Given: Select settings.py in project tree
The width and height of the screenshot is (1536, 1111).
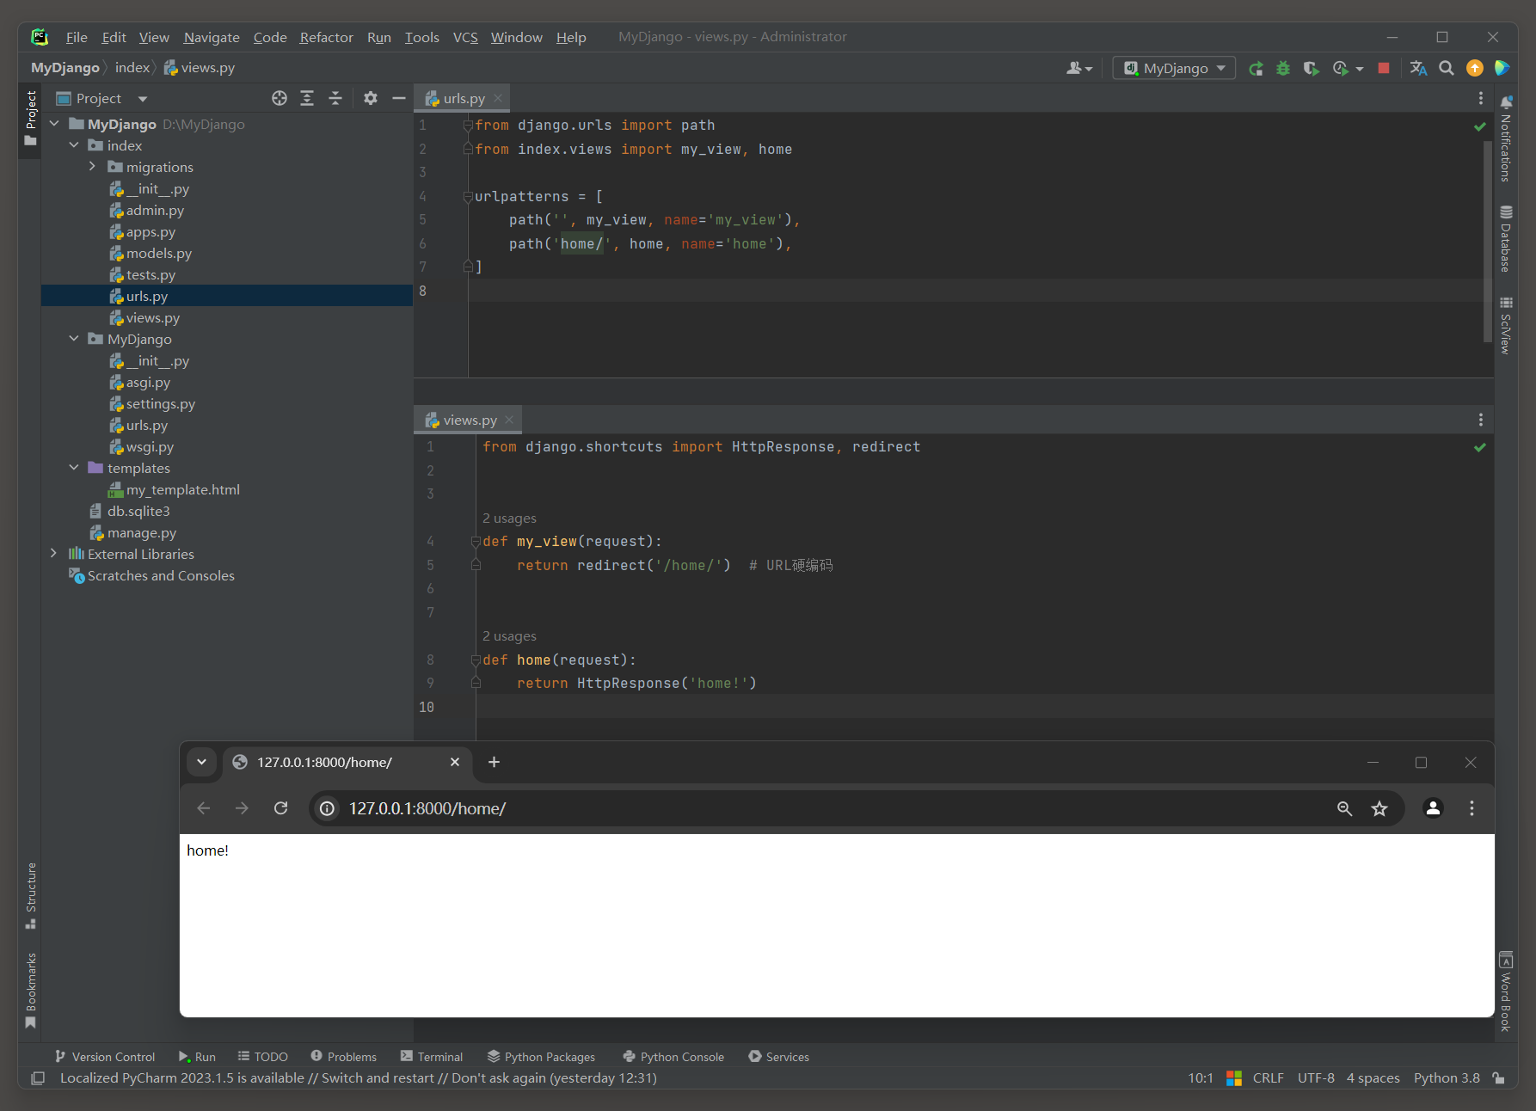Looking at the screenshot, I should pos(161,403).
